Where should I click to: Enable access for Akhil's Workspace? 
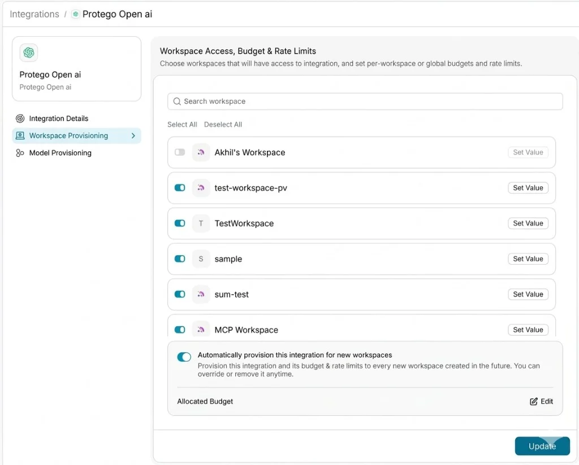point(180,152)
